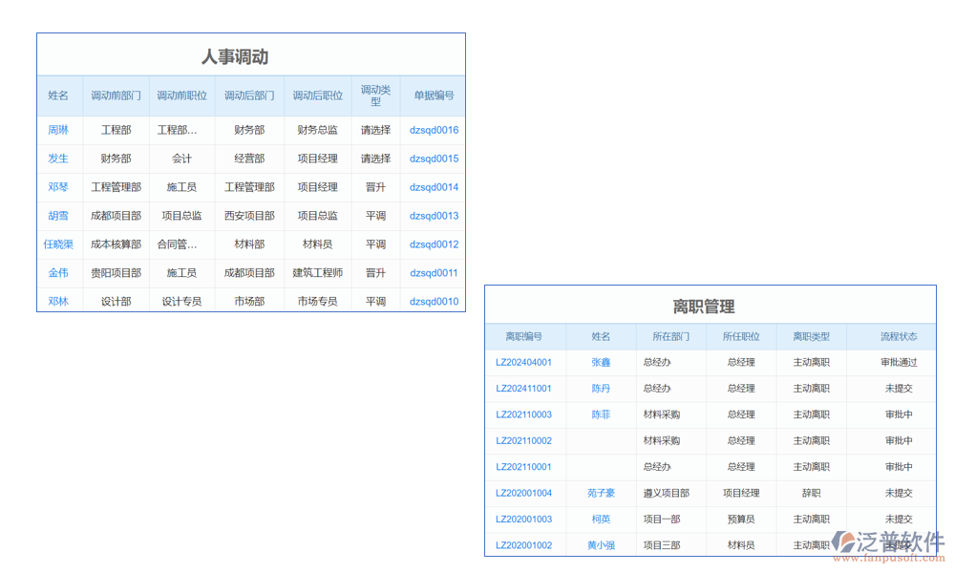Screen dimensions: 955x573
Task: Click employee name 张鑫 in resignation table
Action: coord(601,363)
